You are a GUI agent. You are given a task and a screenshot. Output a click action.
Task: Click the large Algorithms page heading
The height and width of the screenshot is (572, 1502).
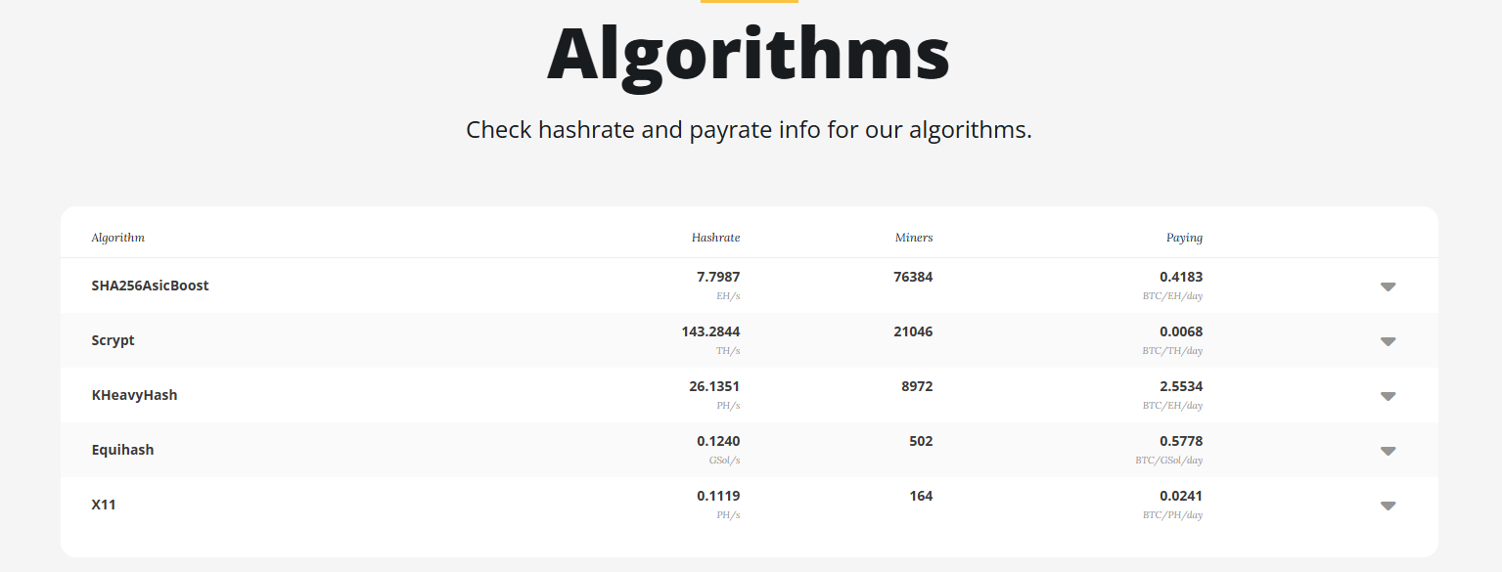tap(749, 54)
